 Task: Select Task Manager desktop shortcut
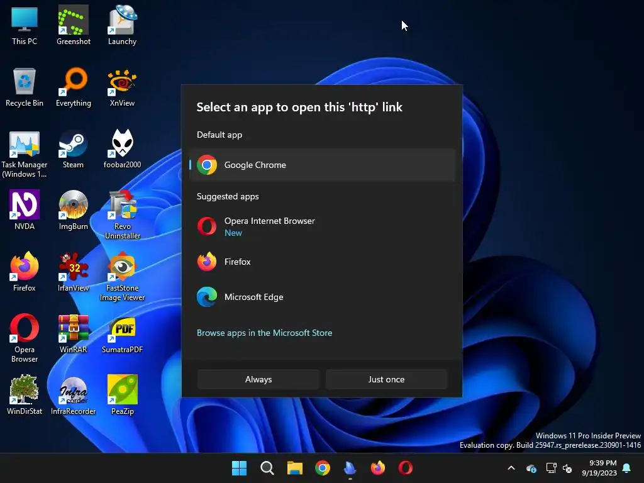coord(25,154)
